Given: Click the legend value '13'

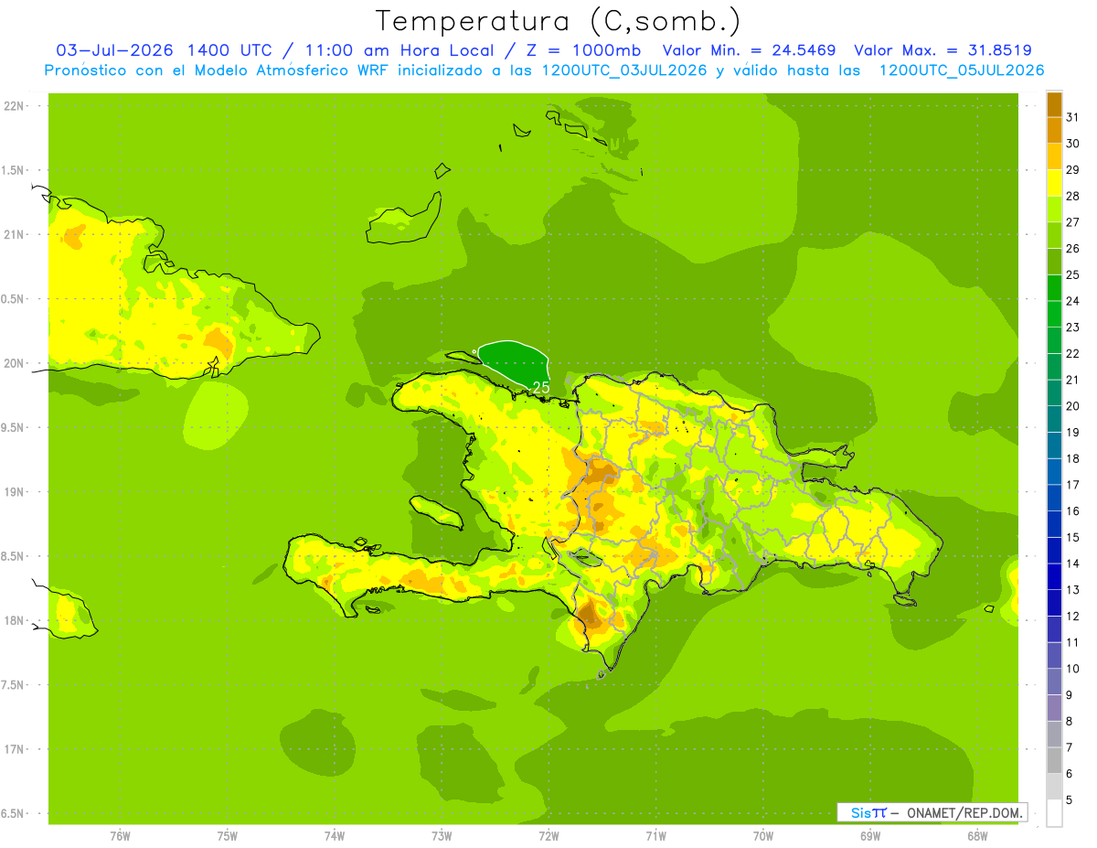Looking at the screenshot, I should point(1072,590).
